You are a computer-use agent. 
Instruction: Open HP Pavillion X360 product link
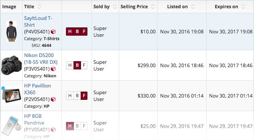[38, 89]
